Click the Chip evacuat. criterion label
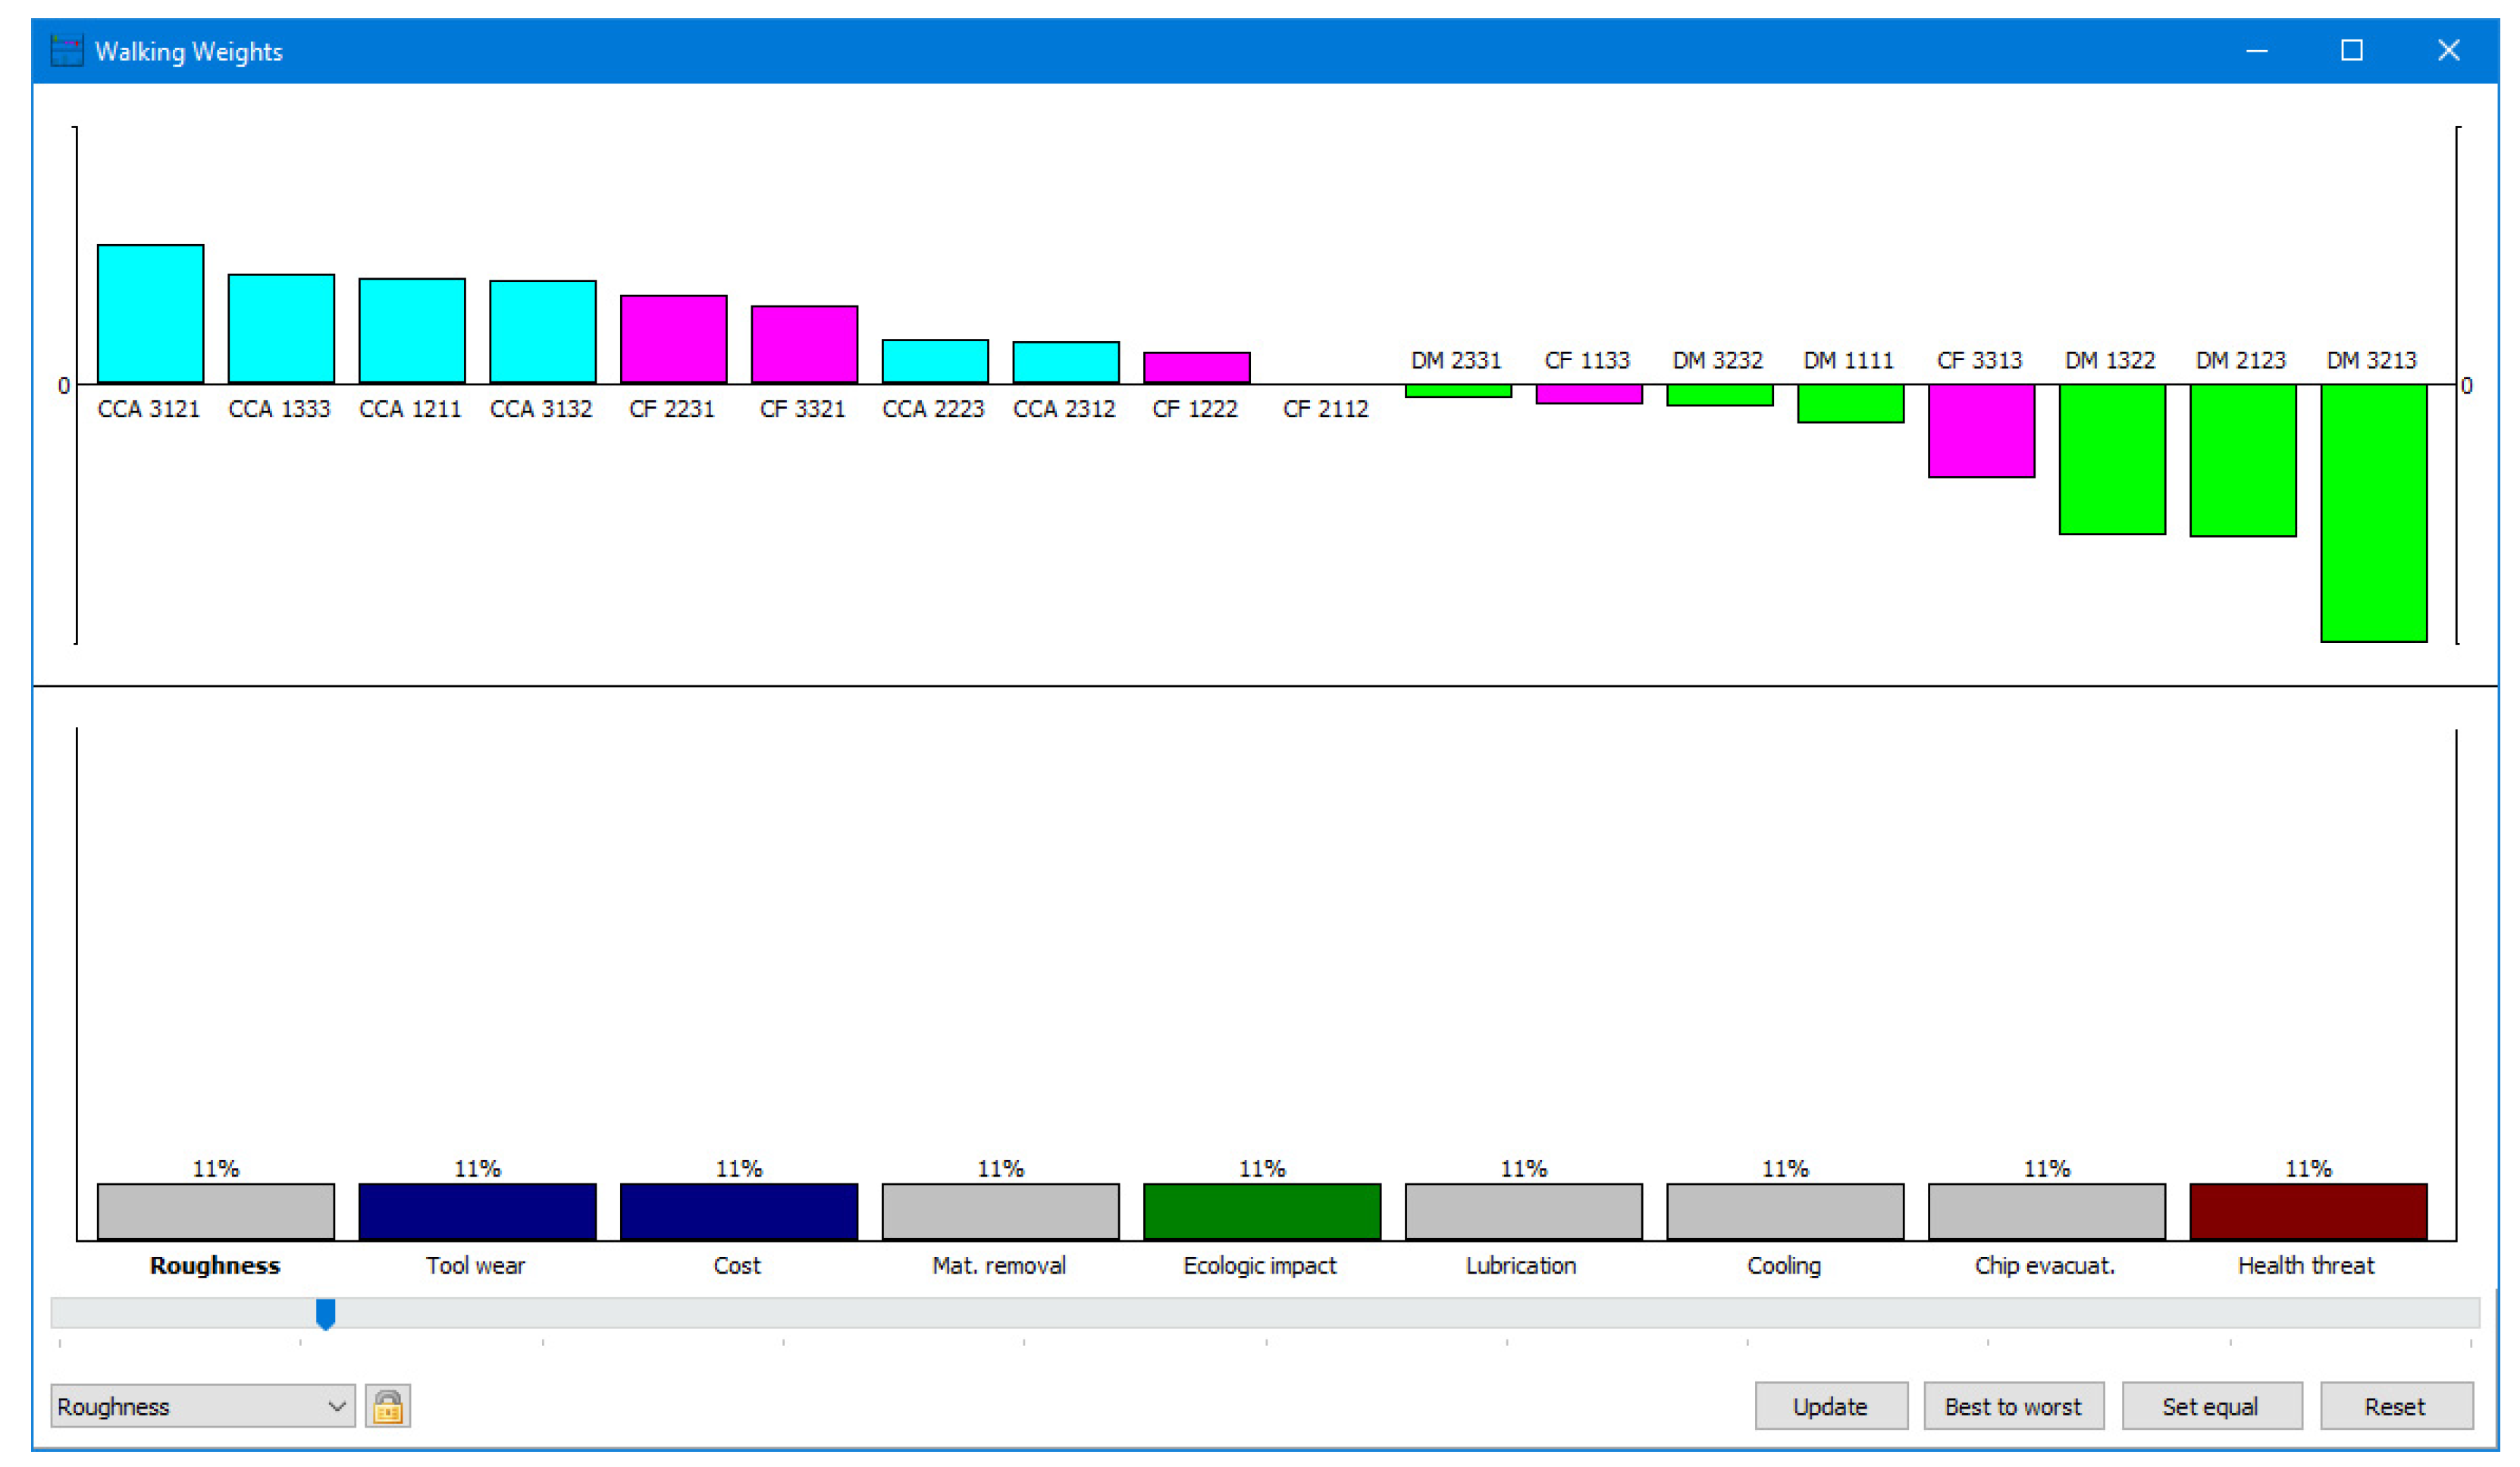Screen dimensions: 2520x1467 tap(2045, 1266)
